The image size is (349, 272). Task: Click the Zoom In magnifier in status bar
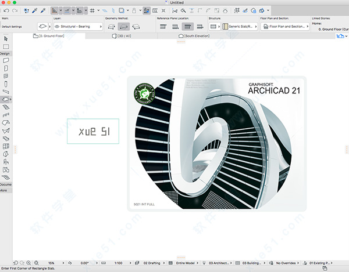(x=29, y=263)
